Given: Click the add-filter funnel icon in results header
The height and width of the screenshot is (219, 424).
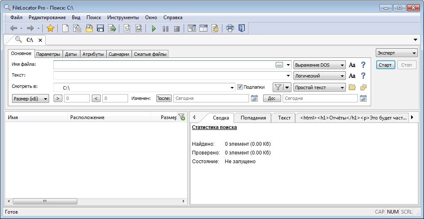Looking at the screenshot, I should [182, 117].
